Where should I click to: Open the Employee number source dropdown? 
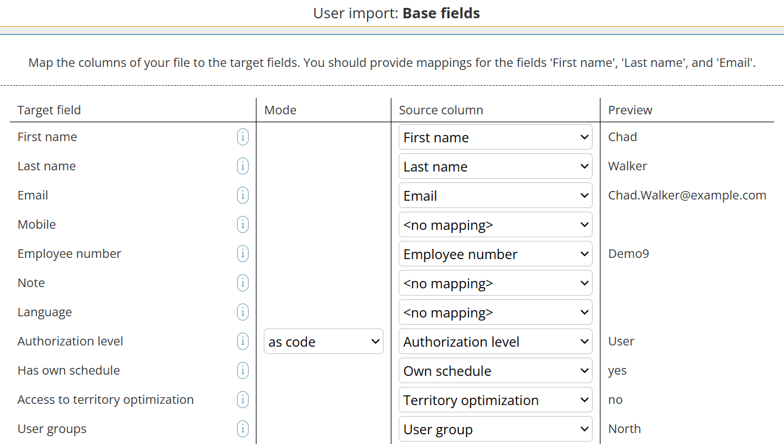(x=495, y=253)
